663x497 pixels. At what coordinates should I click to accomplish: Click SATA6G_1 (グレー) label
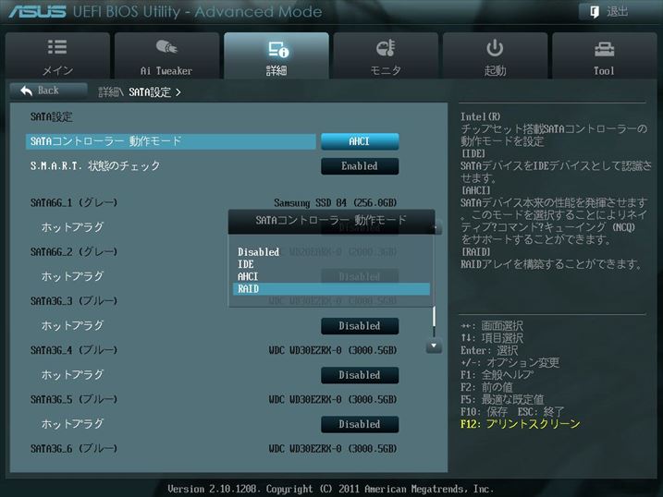click(74, 202)
